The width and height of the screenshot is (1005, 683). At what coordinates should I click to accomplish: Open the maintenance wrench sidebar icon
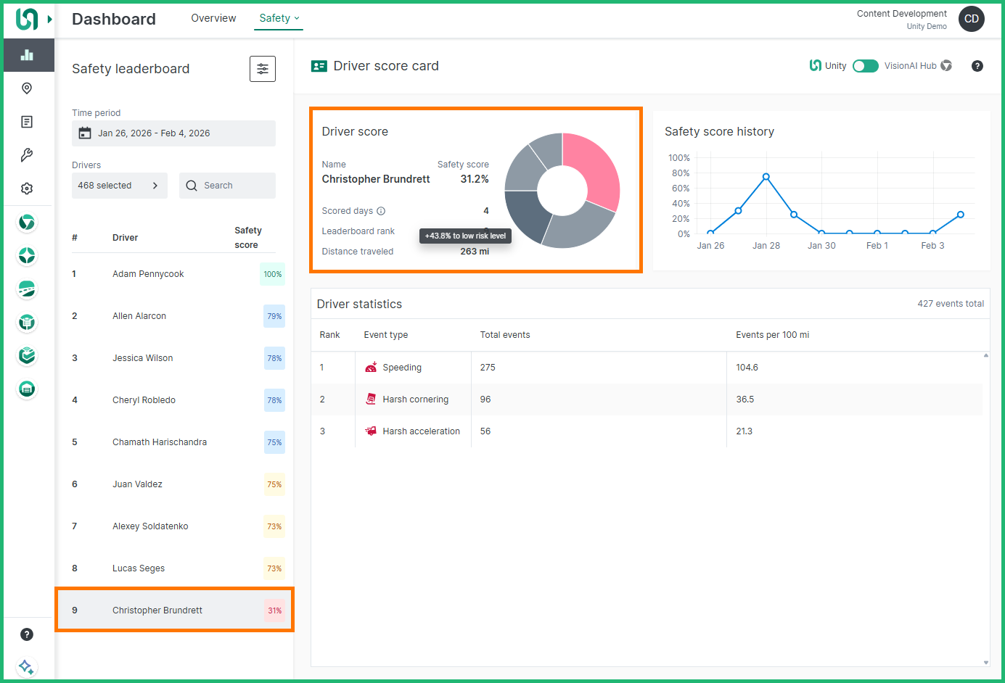(x=27, y=155)
